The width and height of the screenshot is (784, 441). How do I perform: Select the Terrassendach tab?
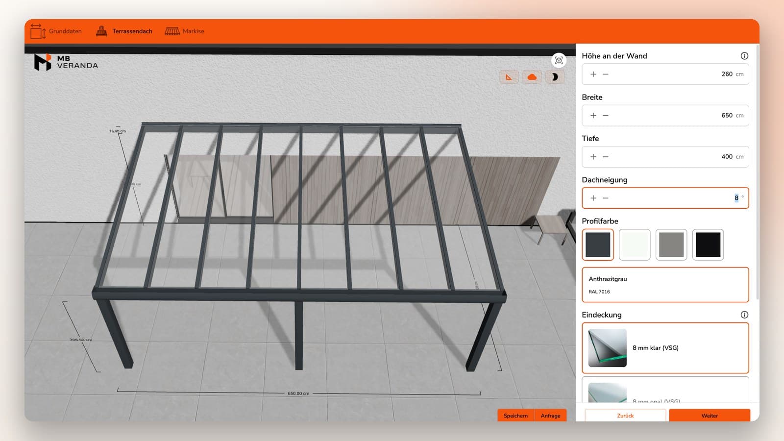tap(124, 31)
